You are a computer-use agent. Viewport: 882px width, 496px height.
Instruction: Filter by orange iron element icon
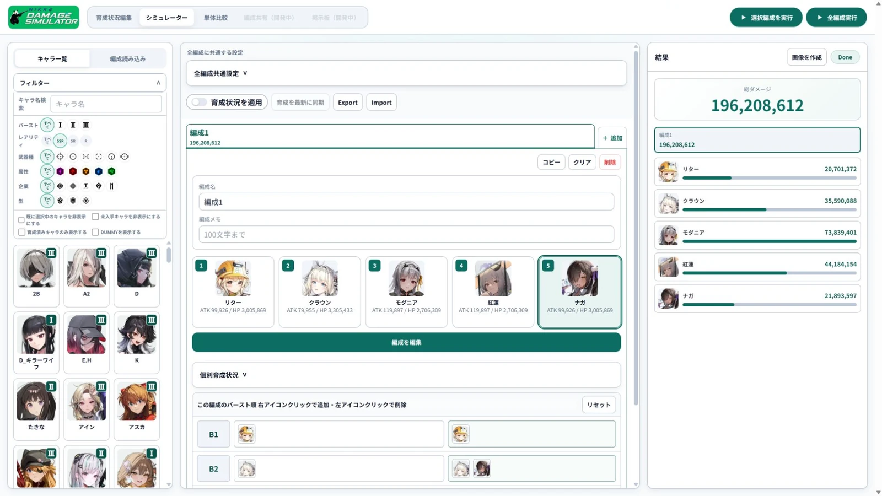(x=86, y=171)
